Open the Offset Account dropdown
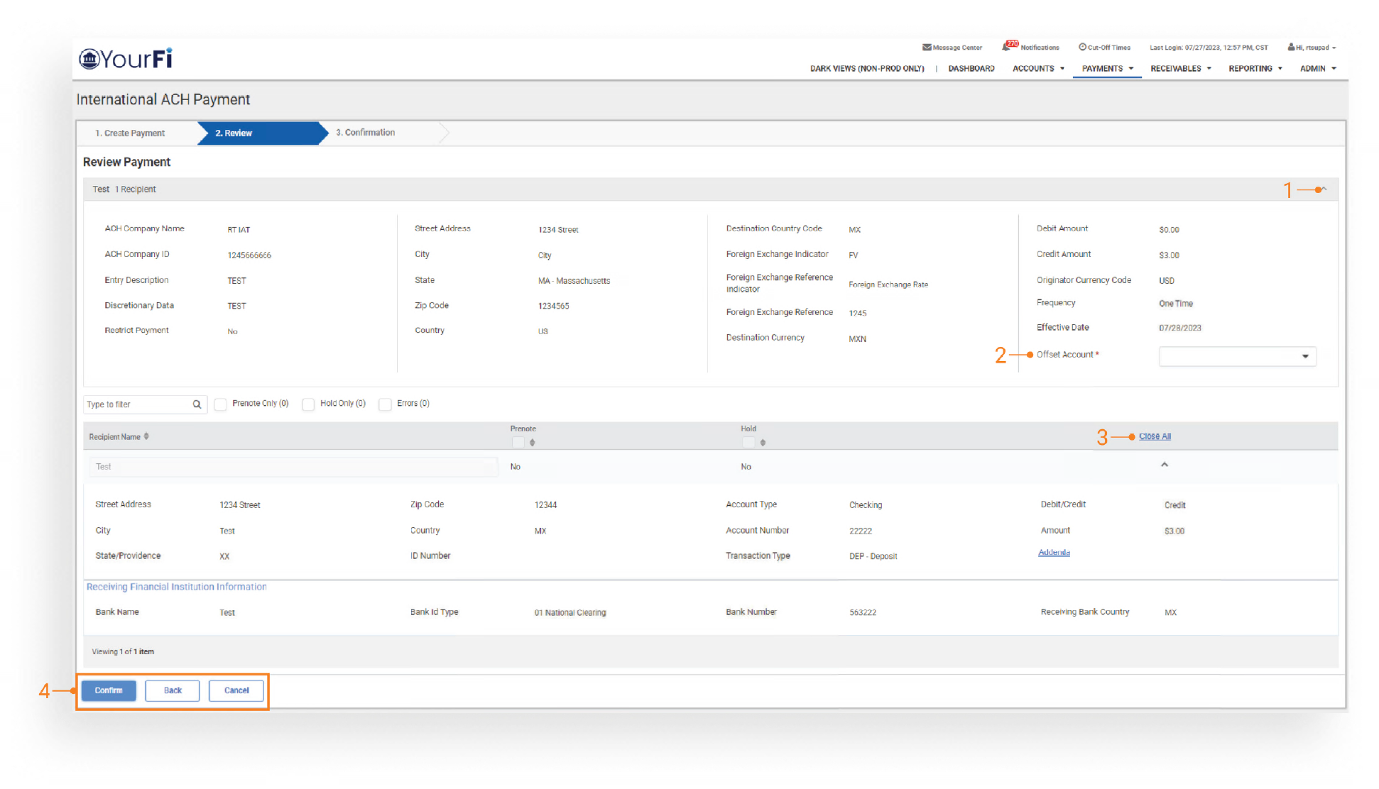This screenshot has width=1379, height=789. click(x=1237, y=356)
